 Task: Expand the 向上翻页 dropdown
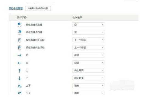pyautogui.click(x=88, y=70)
